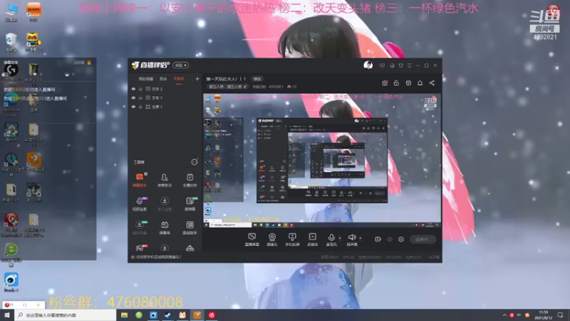570x321 pixels.
Task: Open the skin shirt icon in title bar
Action: [x=400, y=66]
